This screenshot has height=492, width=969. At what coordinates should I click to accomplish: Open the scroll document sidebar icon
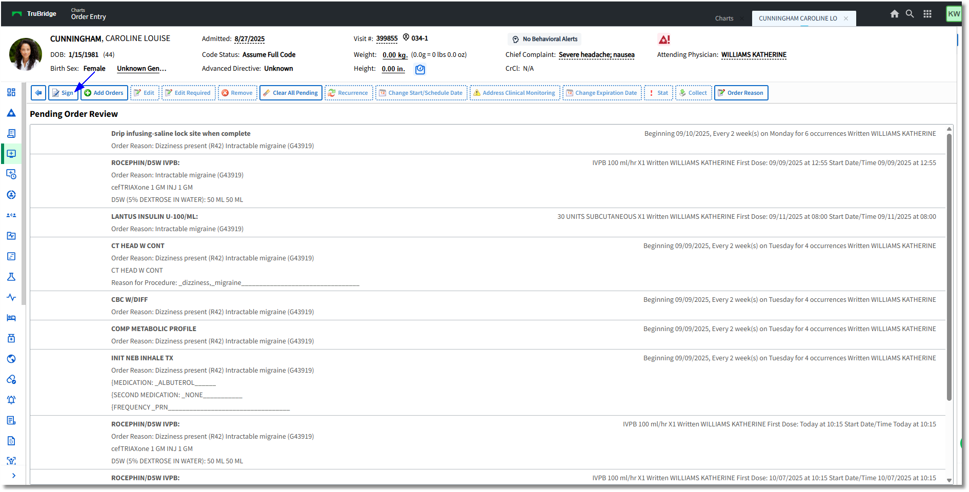click(11, 133)
